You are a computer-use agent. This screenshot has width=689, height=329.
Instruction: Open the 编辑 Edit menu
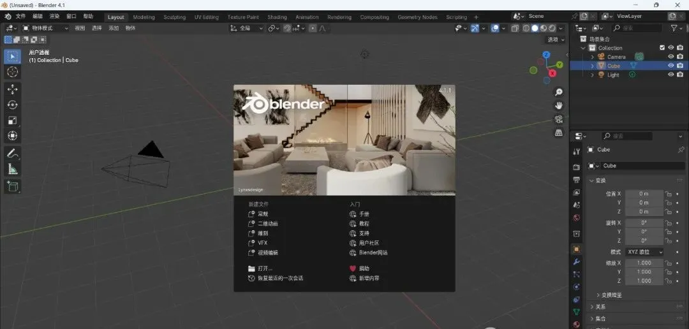(x=38, y=16)
